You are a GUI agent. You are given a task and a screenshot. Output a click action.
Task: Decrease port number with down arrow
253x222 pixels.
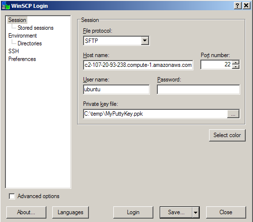(x=235, y=67)
